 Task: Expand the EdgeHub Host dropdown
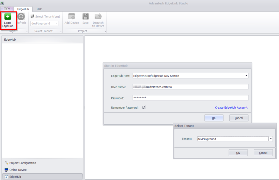[x=246, y=76]
